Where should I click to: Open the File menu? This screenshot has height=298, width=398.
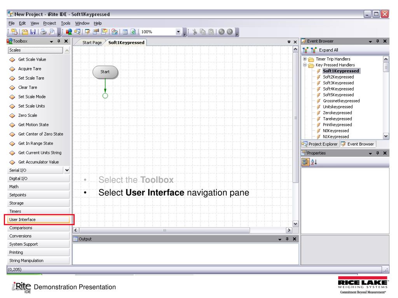[x=11, y=23]
